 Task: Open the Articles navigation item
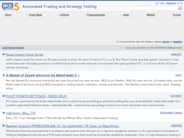click(x=64, y=15)
